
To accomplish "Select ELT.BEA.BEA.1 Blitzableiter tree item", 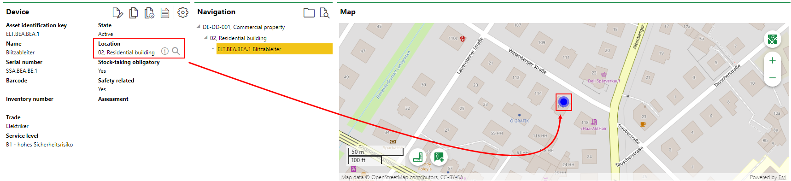I will click(275, 49).
